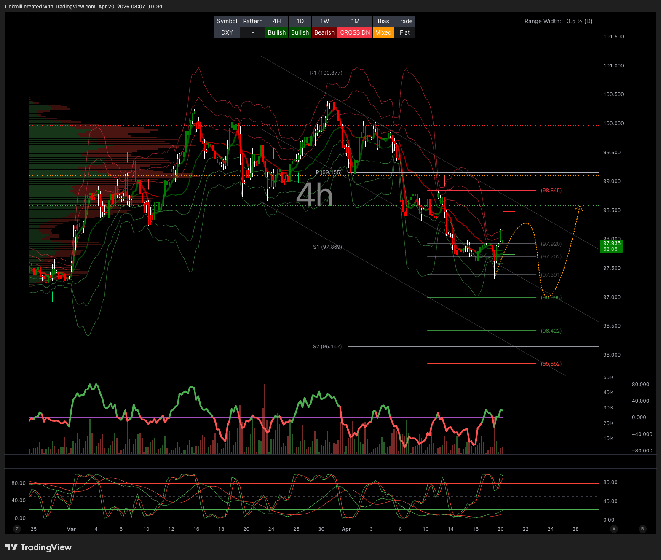Click the S2 (96.147) support label

pyautogui.click(x=327, y=347)
